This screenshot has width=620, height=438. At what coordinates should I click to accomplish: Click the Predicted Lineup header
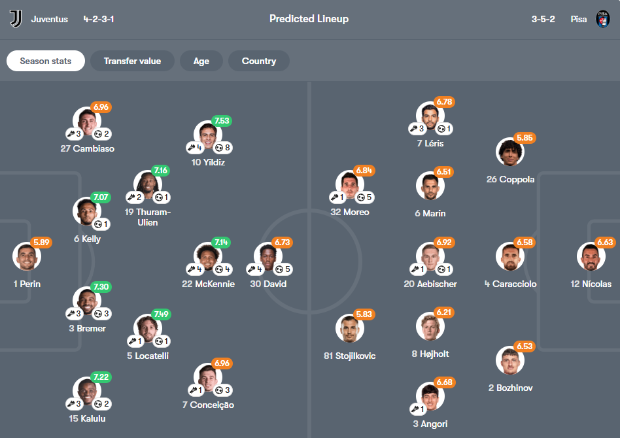pos(309,19)
